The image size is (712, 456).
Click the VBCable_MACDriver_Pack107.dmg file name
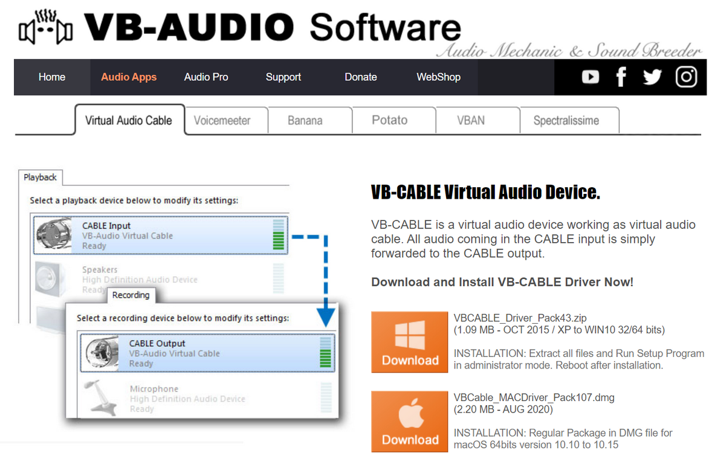point(534,397)
